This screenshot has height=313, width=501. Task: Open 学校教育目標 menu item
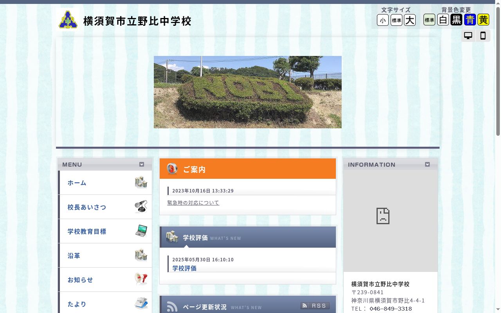point(105,231)
